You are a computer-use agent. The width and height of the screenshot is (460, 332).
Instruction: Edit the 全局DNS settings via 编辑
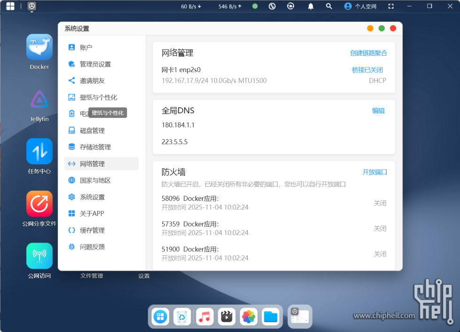click(x=378, y=111)
